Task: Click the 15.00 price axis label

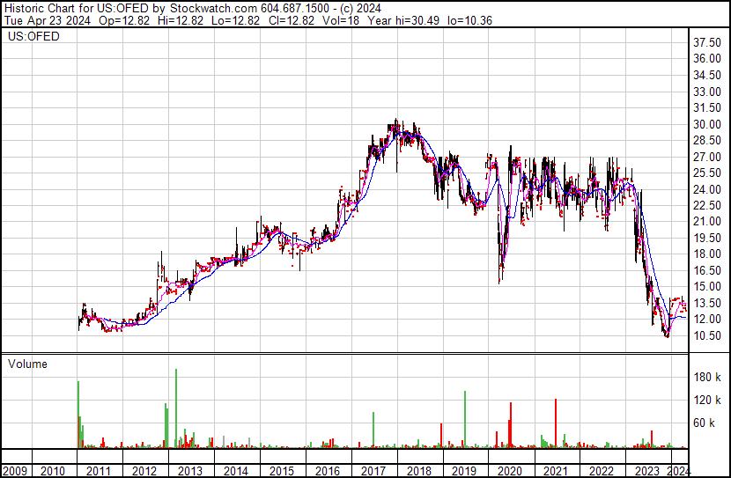Action: (x=707, y=287)
